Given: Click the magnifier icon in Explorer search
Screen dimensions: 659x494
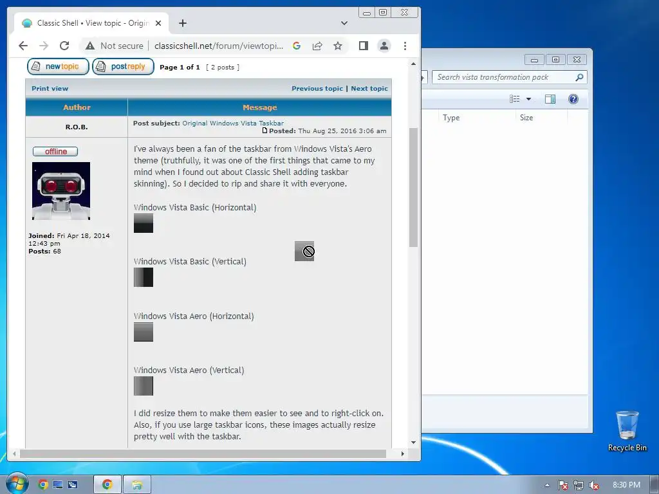Looking at the screenshot, I should 579,77.
